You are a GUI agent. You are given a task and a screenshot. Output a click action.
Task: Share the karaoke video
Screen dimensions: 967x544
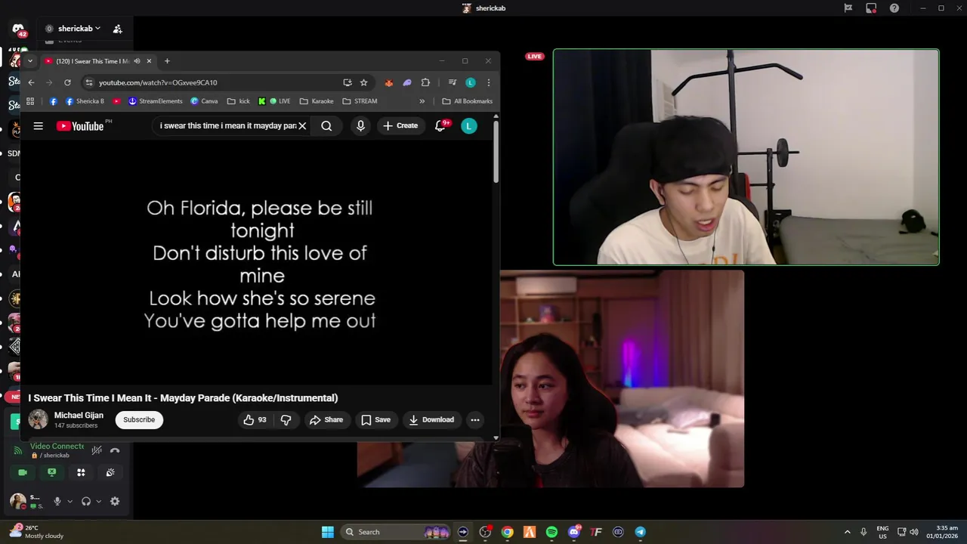click(x=326, y=419)
